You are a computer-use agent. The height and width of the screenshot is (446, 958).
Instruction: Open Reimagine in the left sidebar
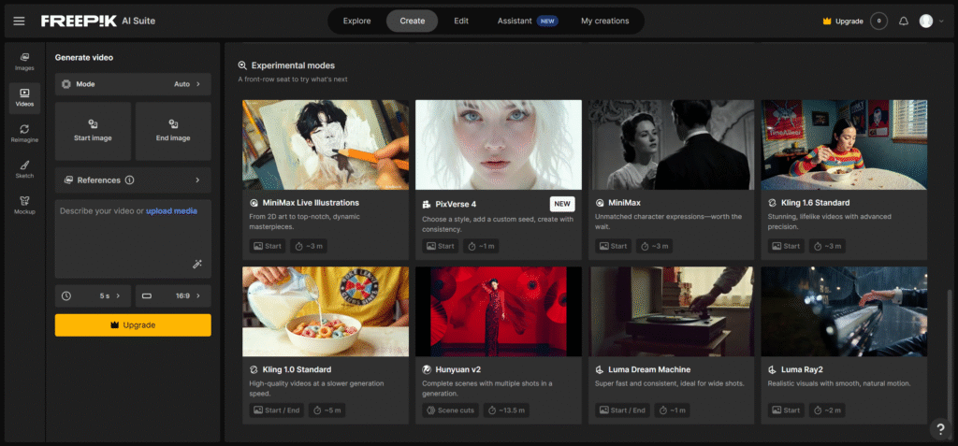tap(24, 134)
